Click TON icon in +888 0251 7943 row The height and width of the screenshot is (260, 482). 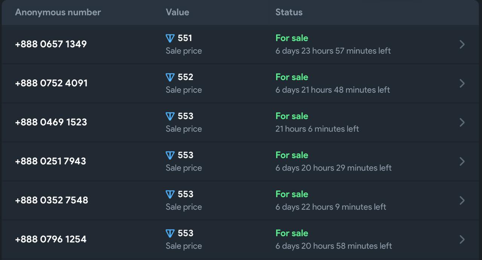click(x=170, y=156)
